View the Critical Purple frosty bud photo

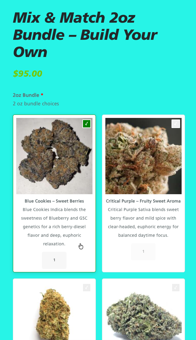[x=143, y=156]
